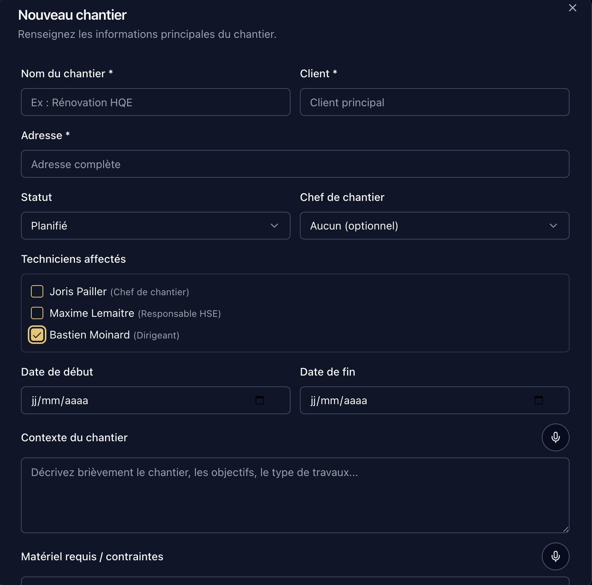Grab the textarea resize handle
The image size is (592, 585).
(x=566, y=530)
